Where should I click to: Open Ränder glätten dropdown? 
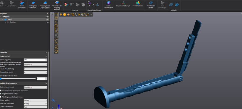click(35, 100)
